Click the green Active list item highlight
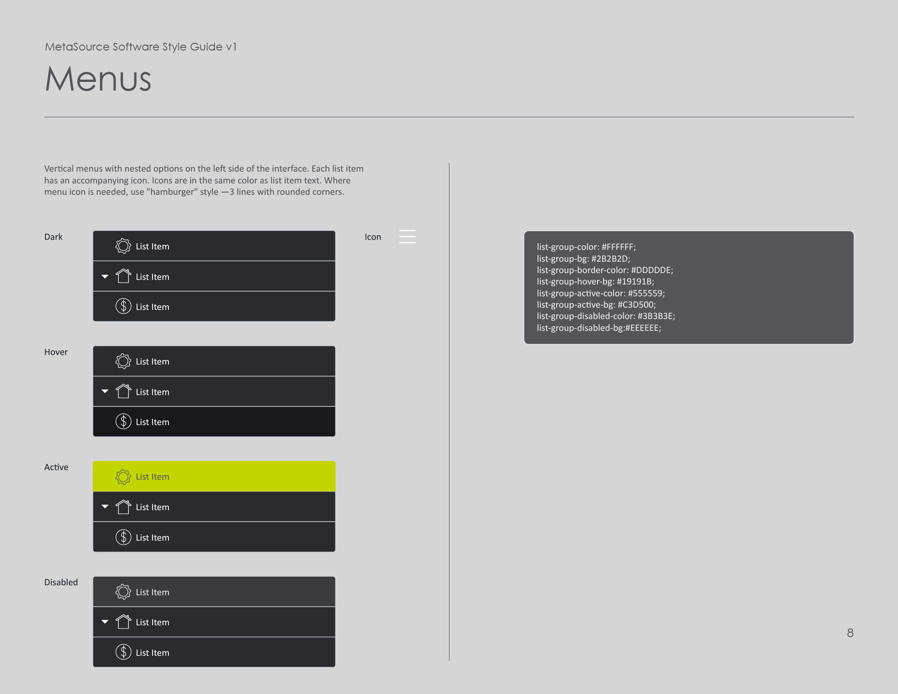This screenshot has height=694, width=898. (214, 476)
